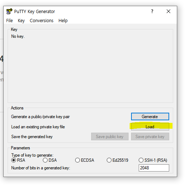Open the Key menu
This screenshot has height=189, width=191.
(x=21, y=21)
